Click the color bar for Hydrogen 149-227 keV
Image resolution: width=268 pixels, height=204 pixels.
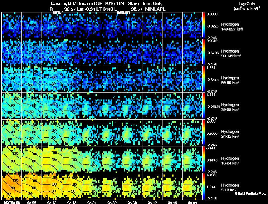click(204, 25)
